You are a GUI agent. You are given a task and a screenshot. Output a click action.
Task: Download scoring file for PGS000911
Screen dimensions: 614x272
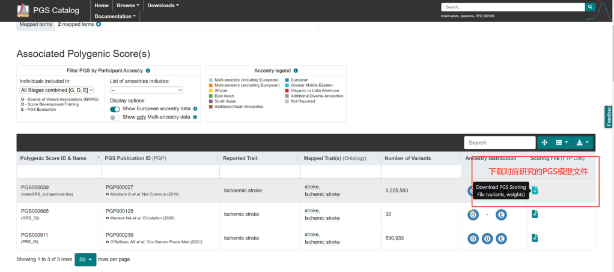(x=535, y=238)
